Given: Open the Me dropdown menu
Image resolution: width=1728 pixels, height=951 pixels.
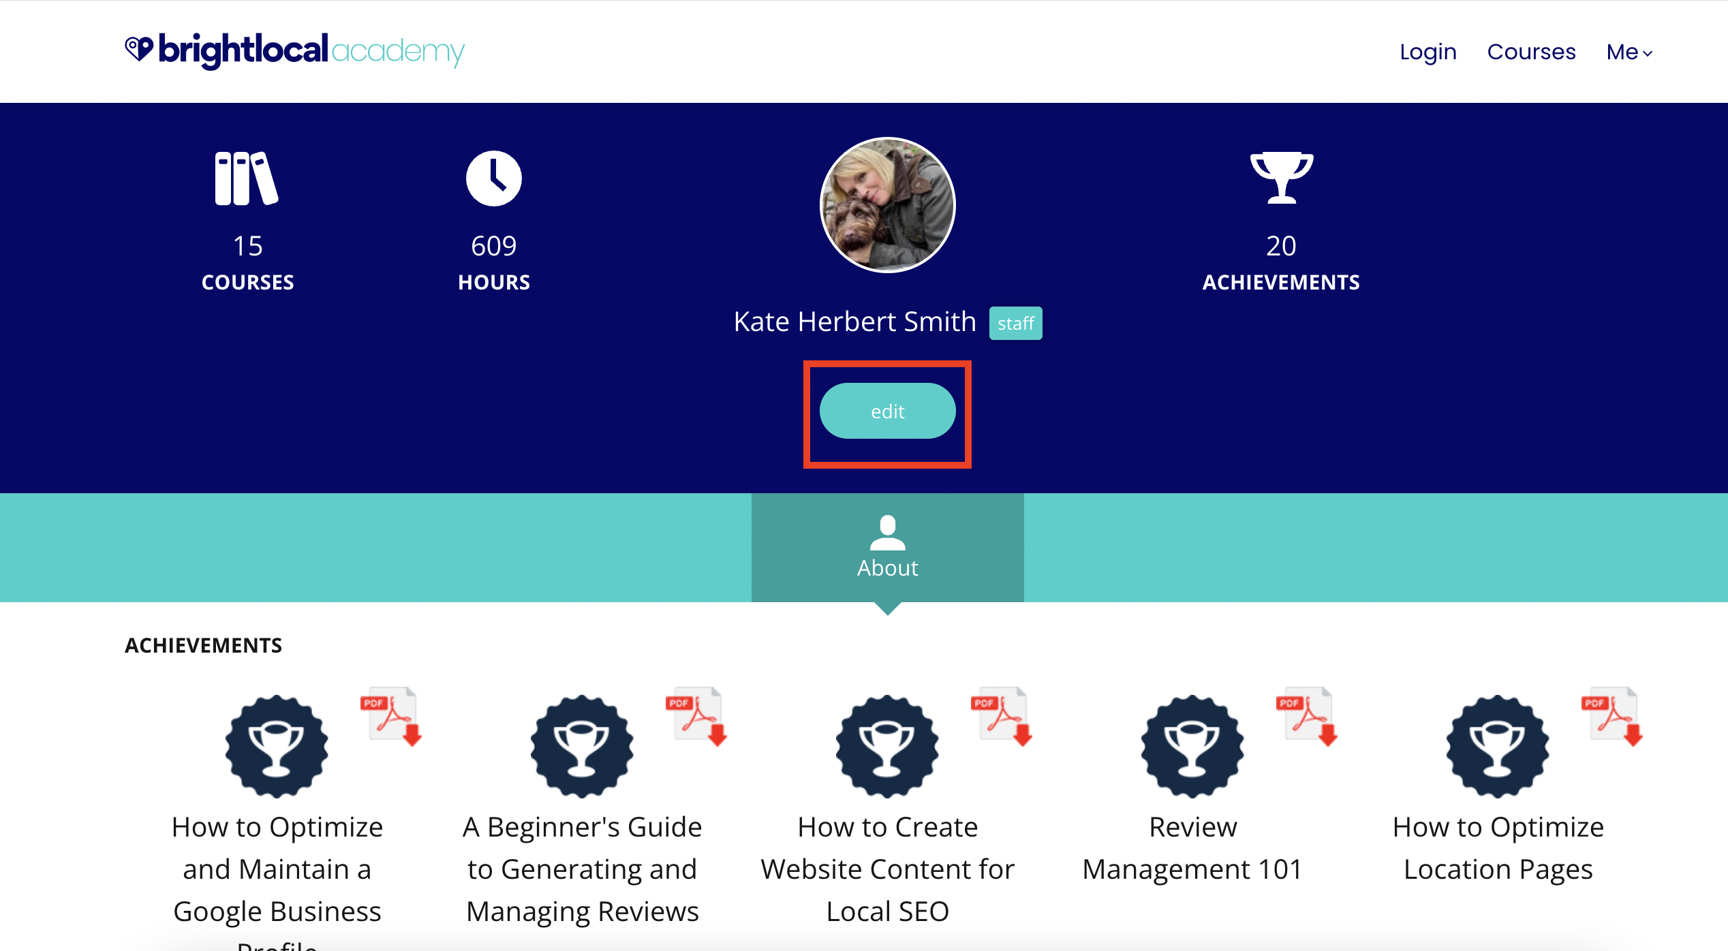Looking at the screenshot, I should click(x=1629, y=51).
